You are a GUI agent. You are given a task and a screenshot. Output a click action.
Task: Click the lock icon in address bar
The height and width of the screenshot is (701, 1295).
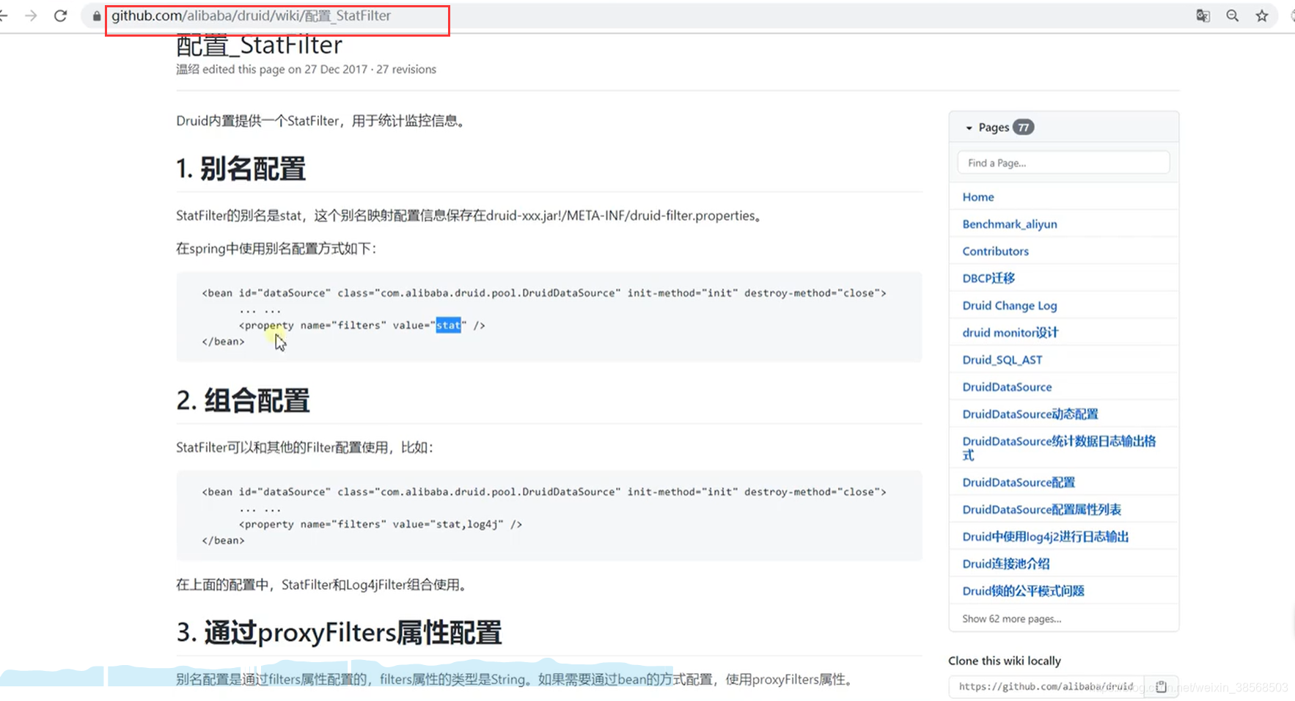click(x=96, y=15)
